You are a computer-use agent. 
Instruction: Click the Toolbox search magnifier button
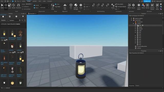pyautogui.click(x=22, y=20)
